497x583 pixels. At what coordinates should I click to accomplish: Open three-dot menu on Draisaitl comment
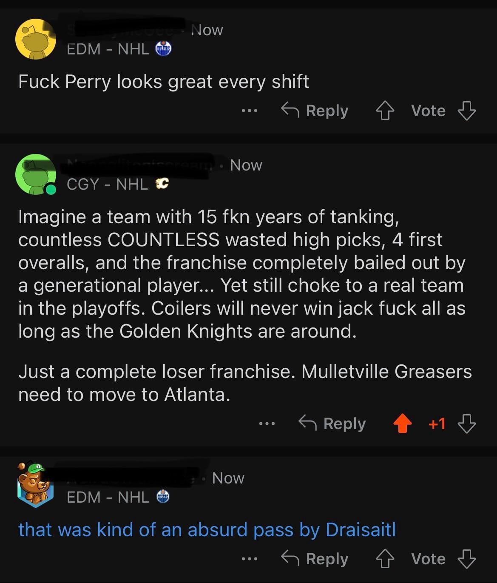coord(250,559)
